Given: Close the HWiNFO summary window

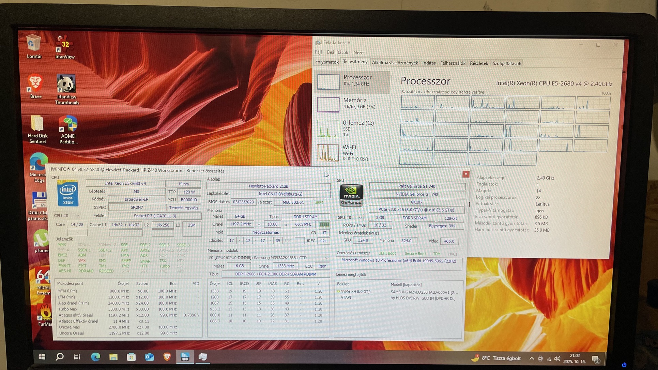Looking at the screenshot, I should (x=465, y=174).
